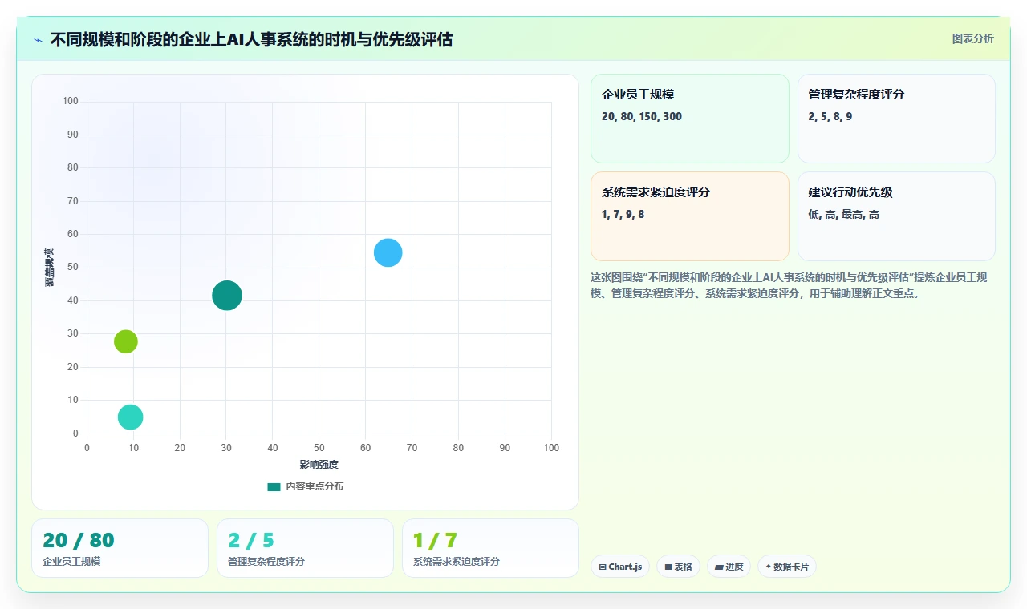Click the 数据卡片 tag chip
The width and height of the screenshot is (1027, 609).
point(787,567)
